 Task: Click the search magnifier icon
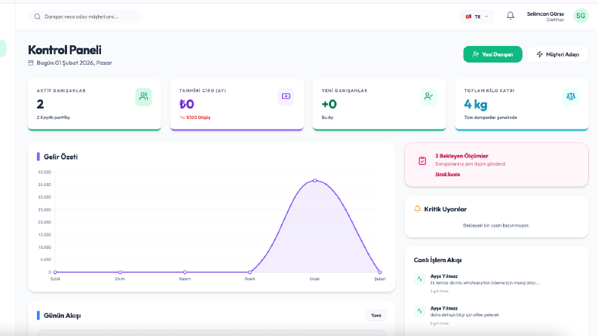tap(38, 17)
